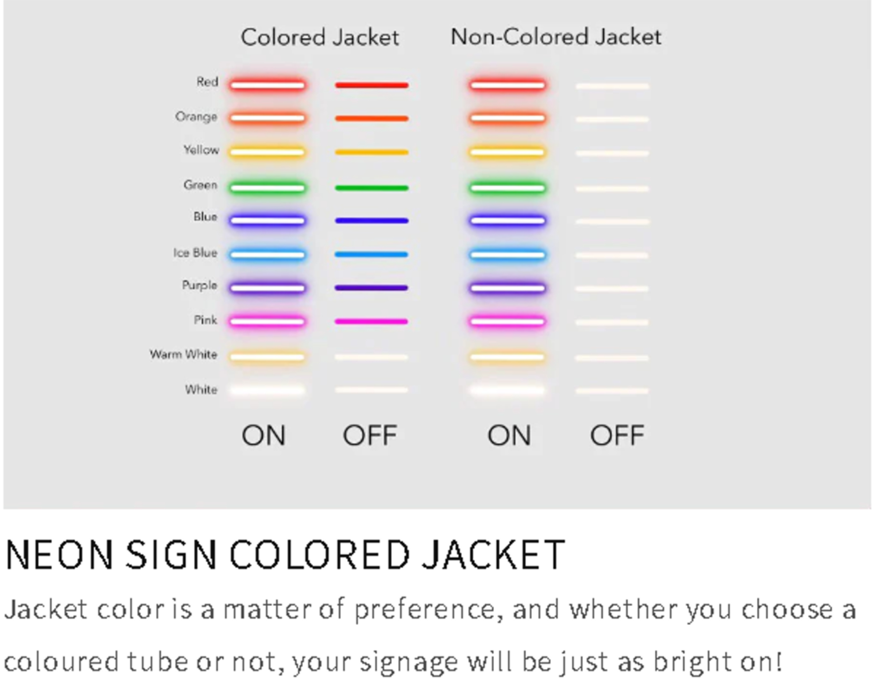
Task: Click the red Non-Colored Jacket OFF swatch
Action: (612, 86)
